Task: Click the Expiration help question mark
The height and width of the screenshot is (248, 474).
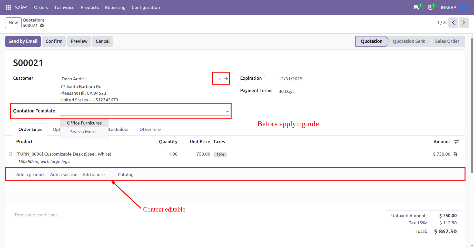Action: pos(264,77)
